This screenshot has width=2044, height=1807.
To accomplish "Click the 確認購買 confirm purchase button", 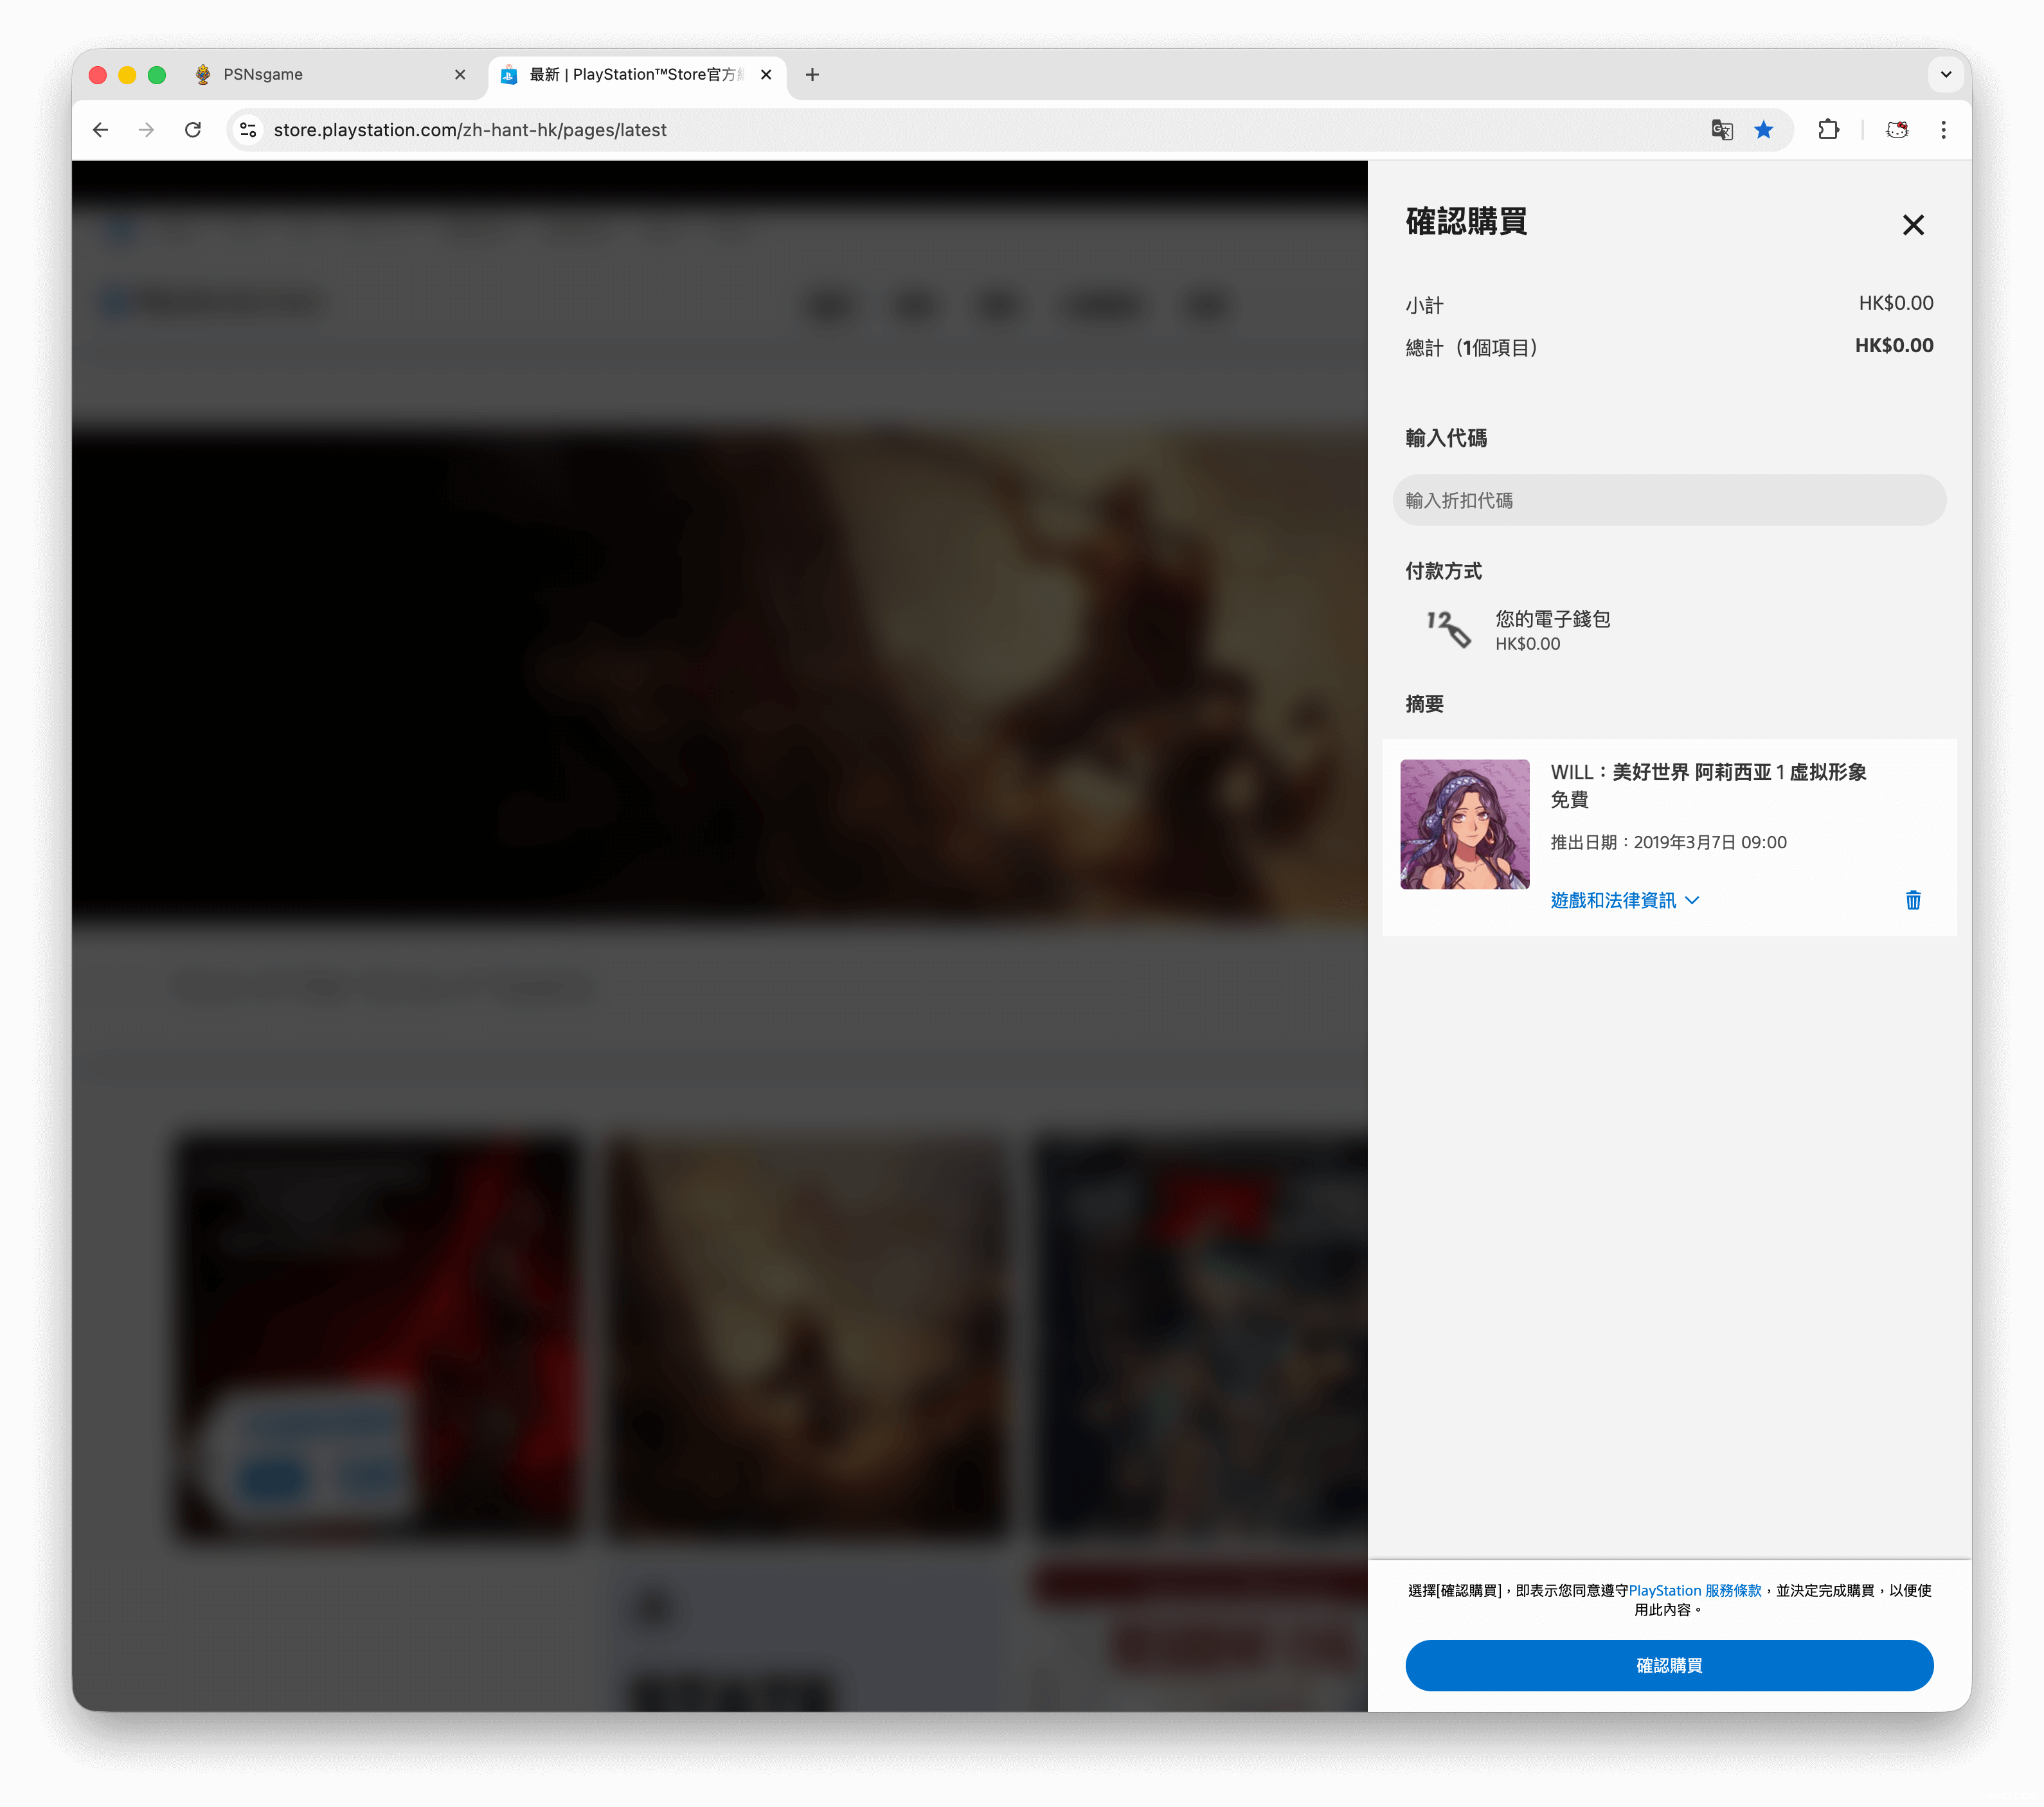I will 1668,1665.
